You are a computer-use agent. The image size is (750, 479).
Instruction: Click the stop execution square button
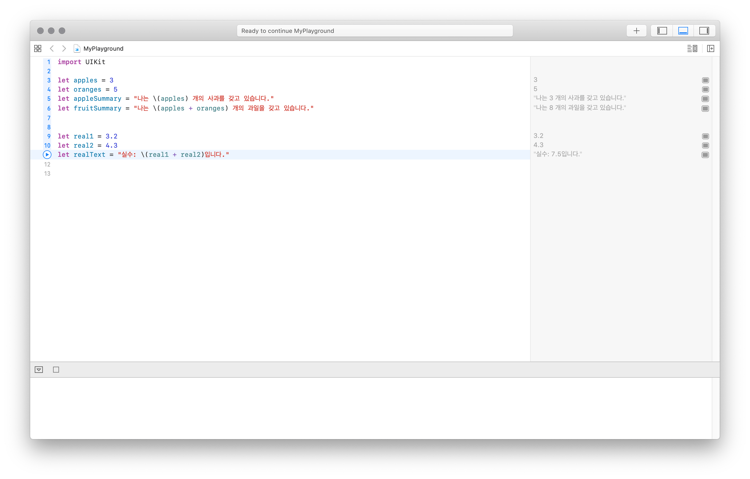pyautogui.click(x=56, y=370)
